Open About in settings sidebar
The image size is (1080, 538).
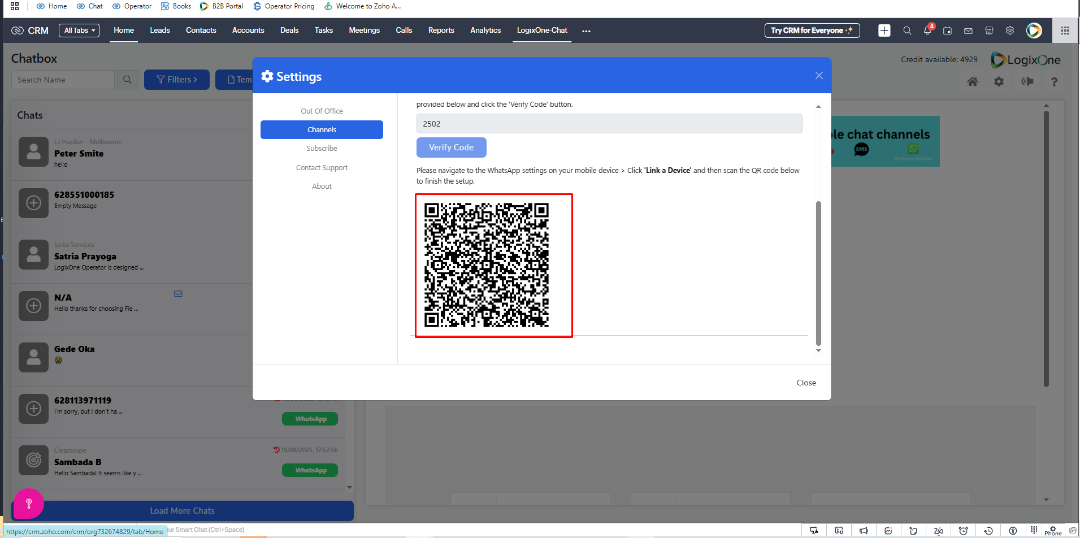pos(322,186)
